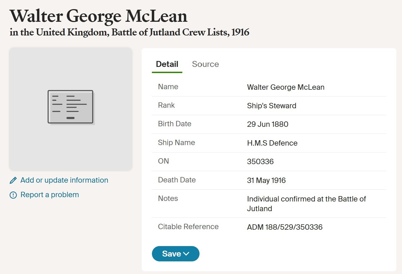The height and width of the screenshot is (274, 402).
Task: Select citable reference ADM 188/529/350336
Action: tap(285, 227)
